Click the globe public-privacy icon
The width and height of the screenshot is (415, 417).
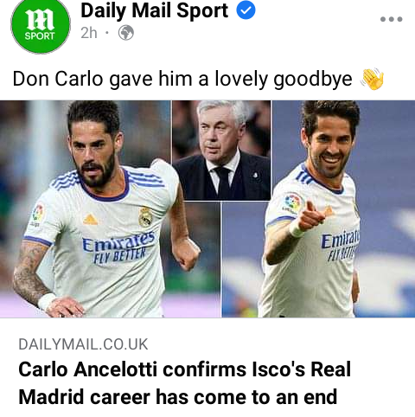click(x=126, y=33)
